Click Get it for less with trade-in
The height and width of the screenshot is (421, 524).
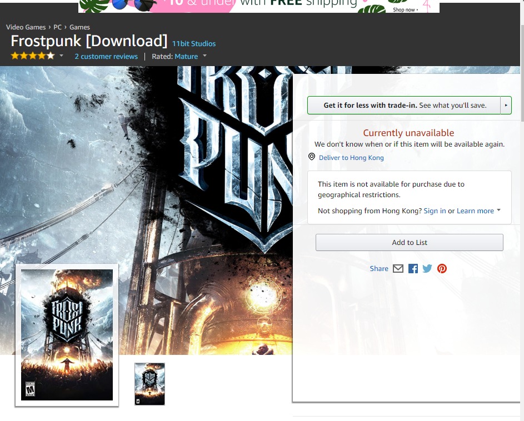point(404,105)
